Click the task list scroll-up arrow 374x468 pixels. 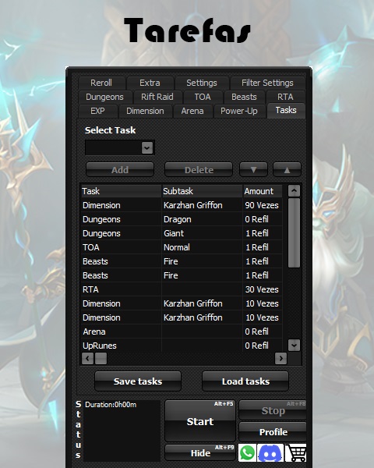[x=294, y=191]
